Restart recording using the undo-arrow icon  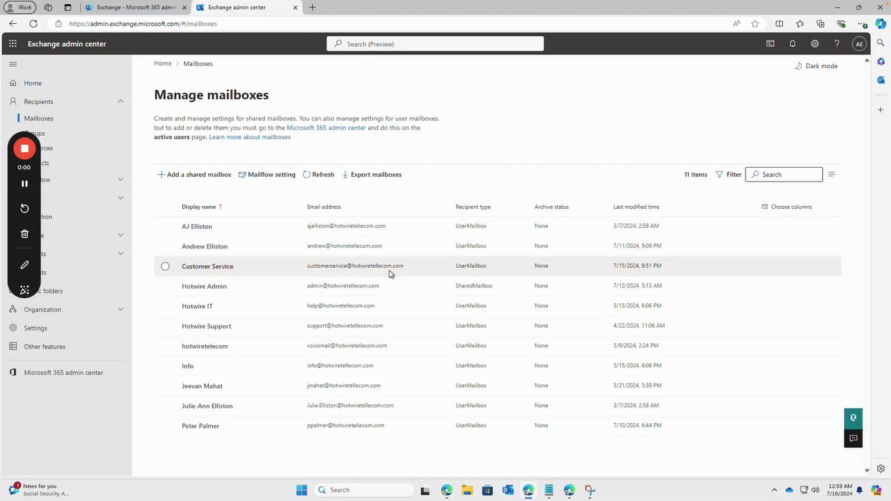(24, 209)
